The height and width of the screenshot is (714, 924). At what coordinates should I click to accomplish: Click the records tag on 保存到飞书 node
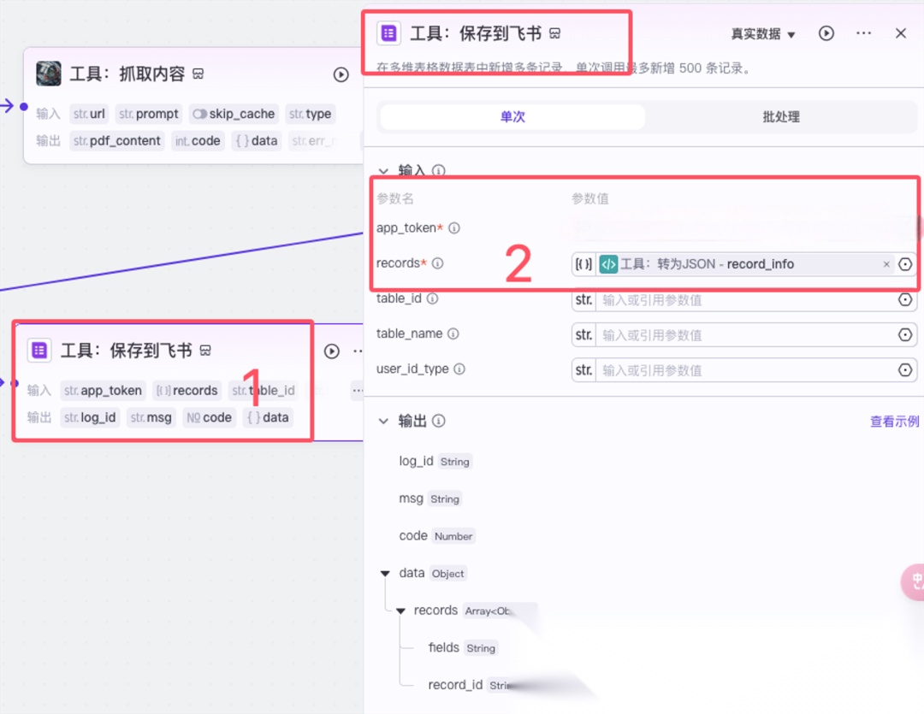187,391
